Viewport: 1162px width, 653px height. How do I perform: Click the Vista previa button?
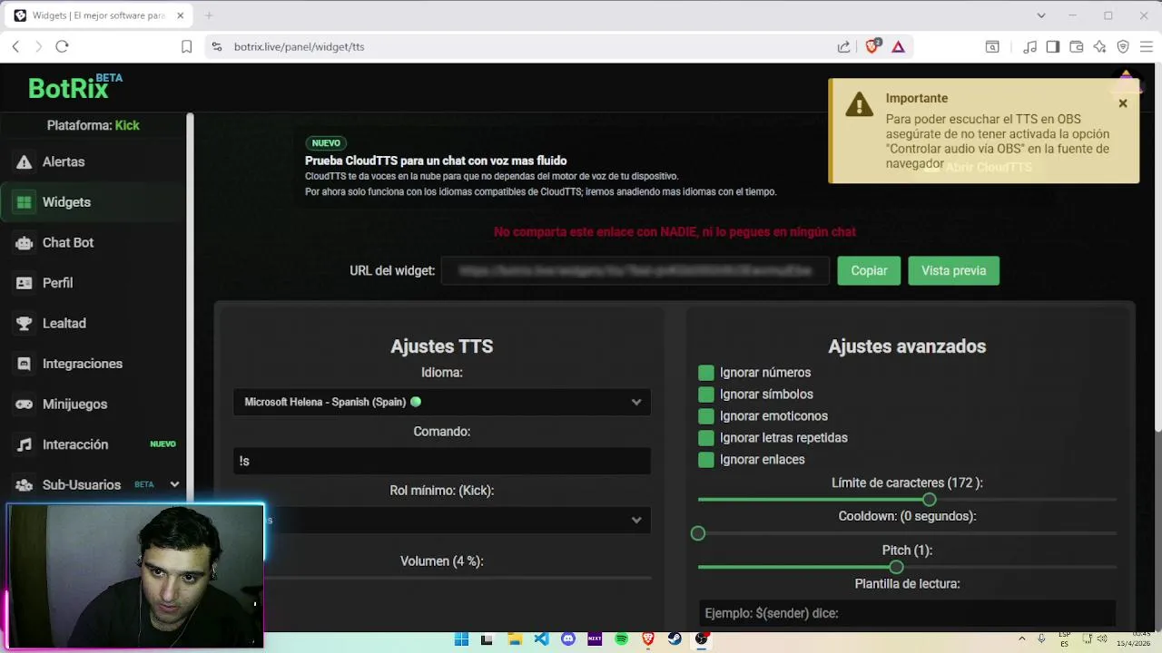pos(953,270)
